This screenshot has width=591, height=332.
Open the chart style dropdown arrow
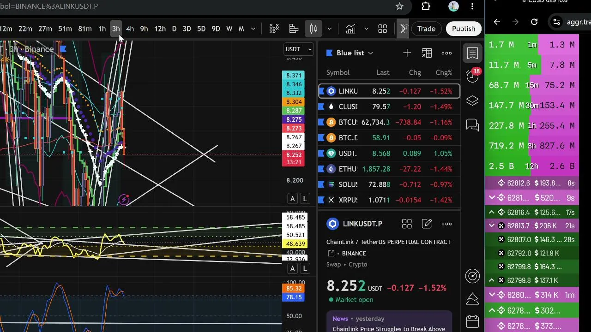(x=329, y=29)
